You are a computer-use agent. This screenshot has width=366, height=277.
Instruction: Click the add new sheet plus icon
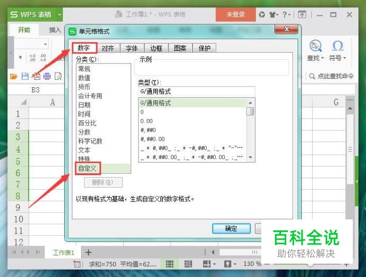click(88, 252)
